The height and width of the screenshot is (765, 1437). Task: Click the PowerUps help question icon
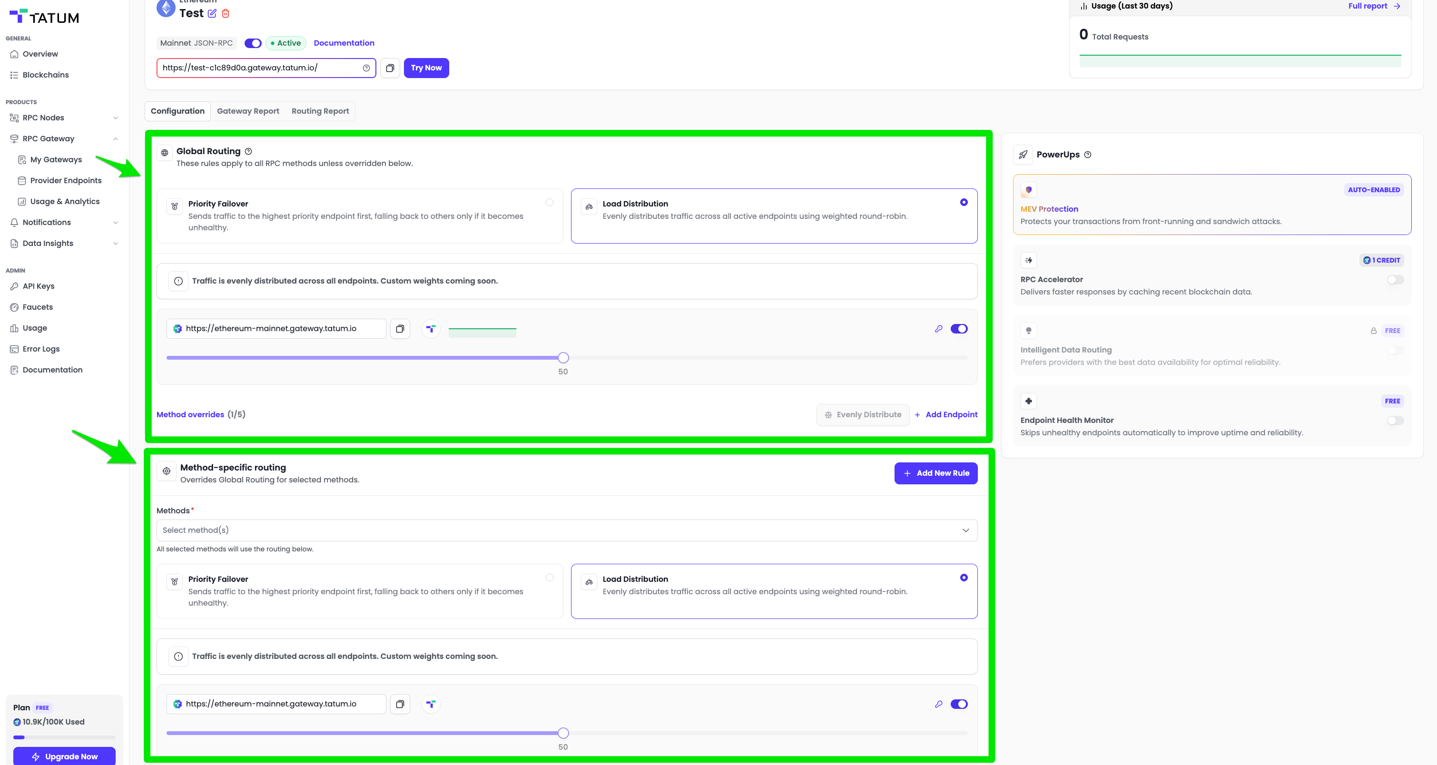pos(1087,155)
